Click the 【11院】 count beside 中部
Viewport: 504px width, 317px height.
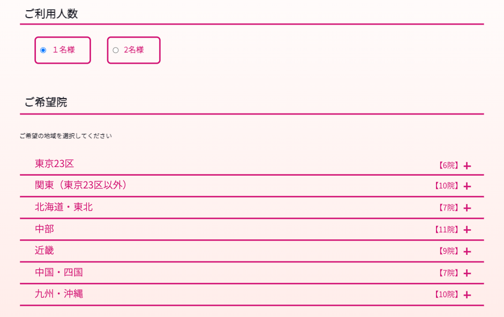coord(446,230)
